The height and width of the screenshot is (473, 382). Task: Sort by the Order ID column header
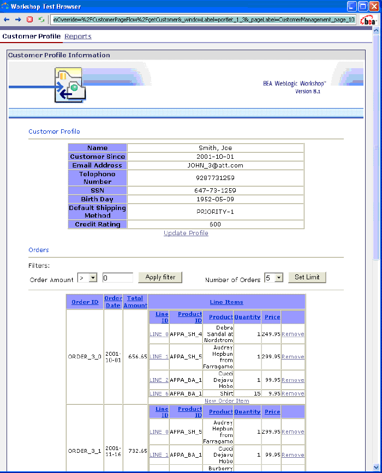pos(85,302)
